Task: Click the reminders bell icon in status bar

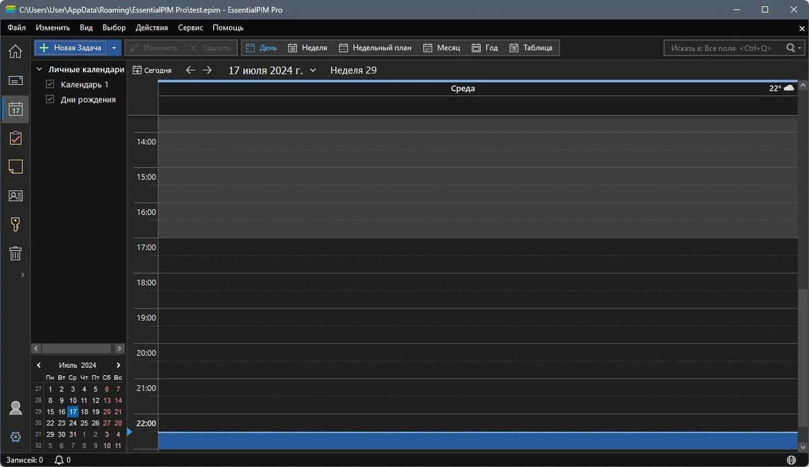Action: coord(59,460)
